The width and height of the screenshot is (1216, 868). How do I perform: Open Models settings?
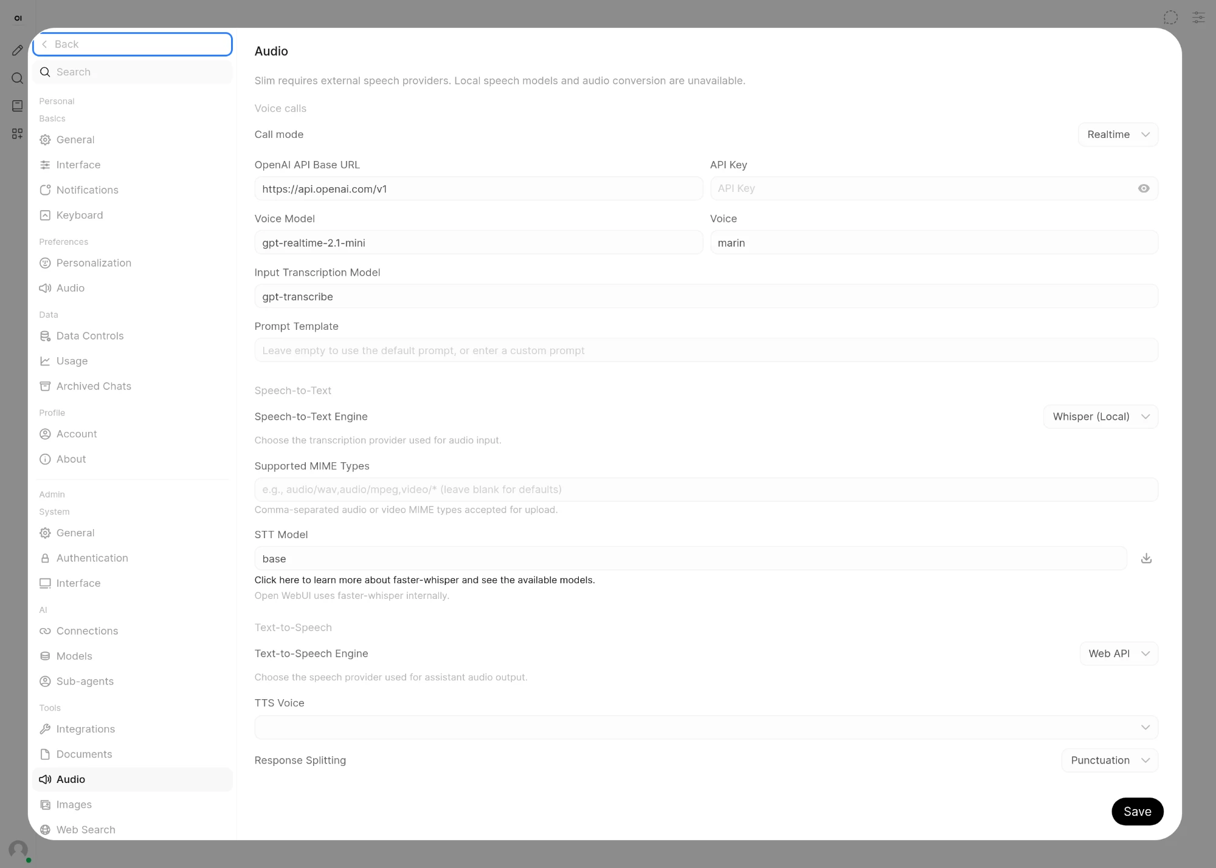click(133, 656)
